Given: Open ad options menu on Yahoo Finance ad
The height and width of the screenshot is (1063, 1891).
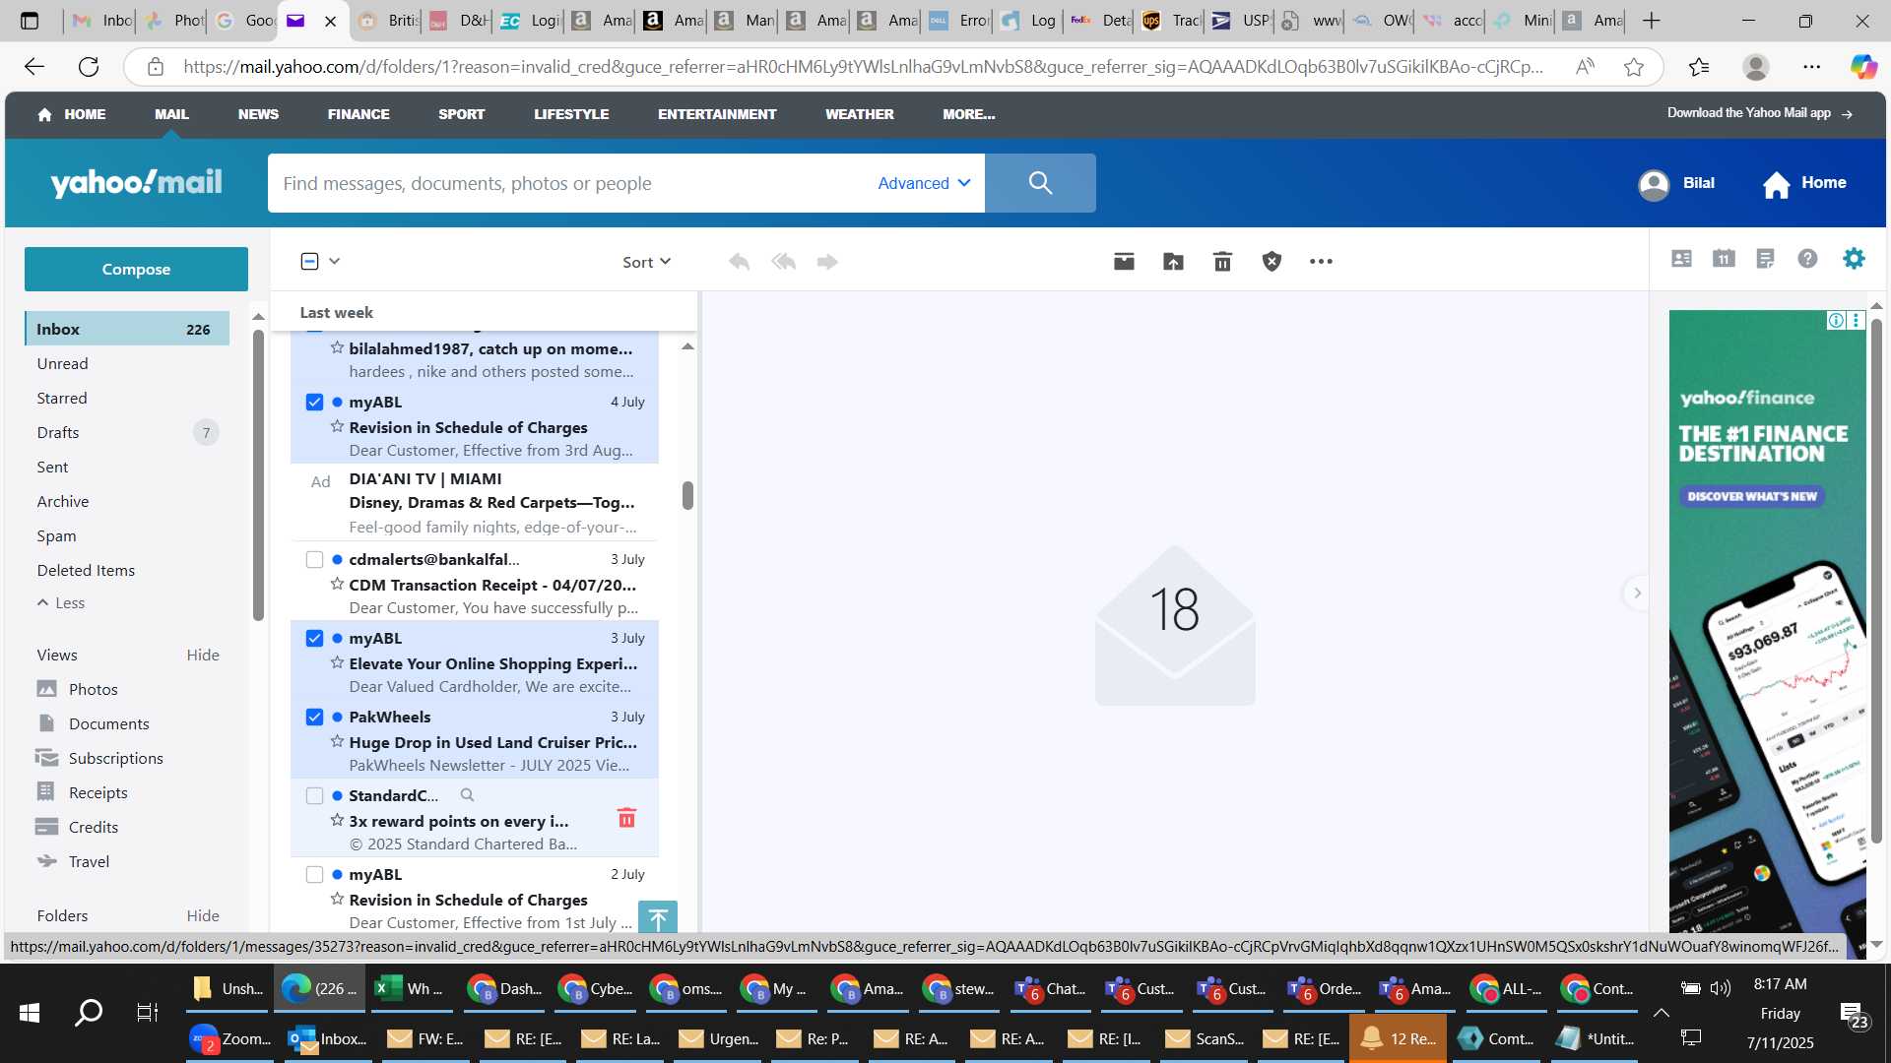Looking at the screenshot, I should 1856,320.
